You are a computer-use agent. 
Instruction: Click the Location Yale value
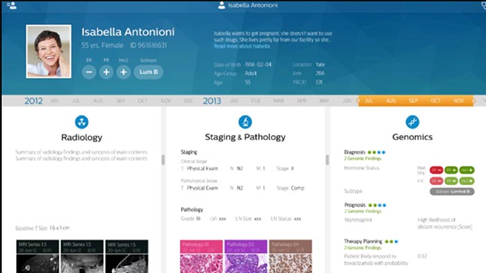coord(320,64)
